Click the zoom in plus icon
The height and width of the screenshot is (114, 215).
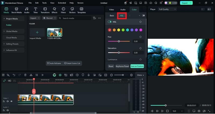click(131, 75)
